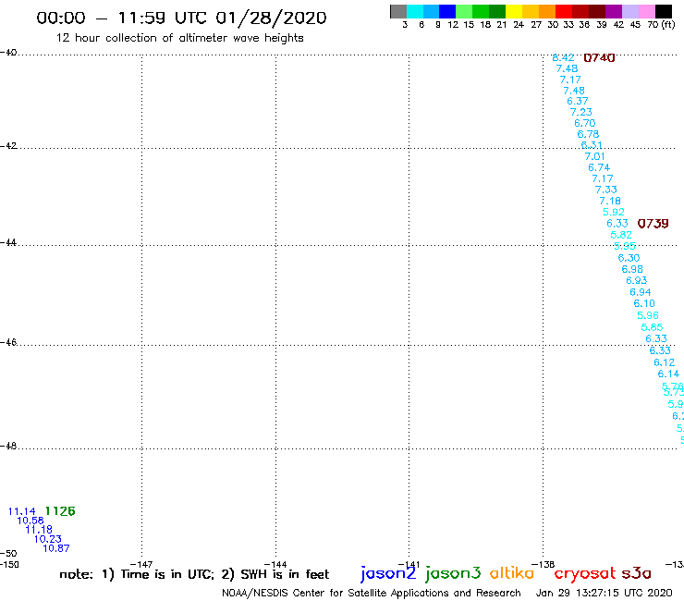
Task: Click the green time label 1126
Action: click(60, 511)
